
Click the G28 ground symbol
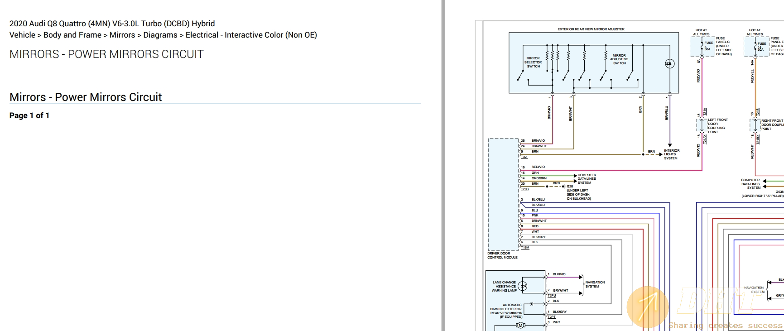click(x=564, y=186)
